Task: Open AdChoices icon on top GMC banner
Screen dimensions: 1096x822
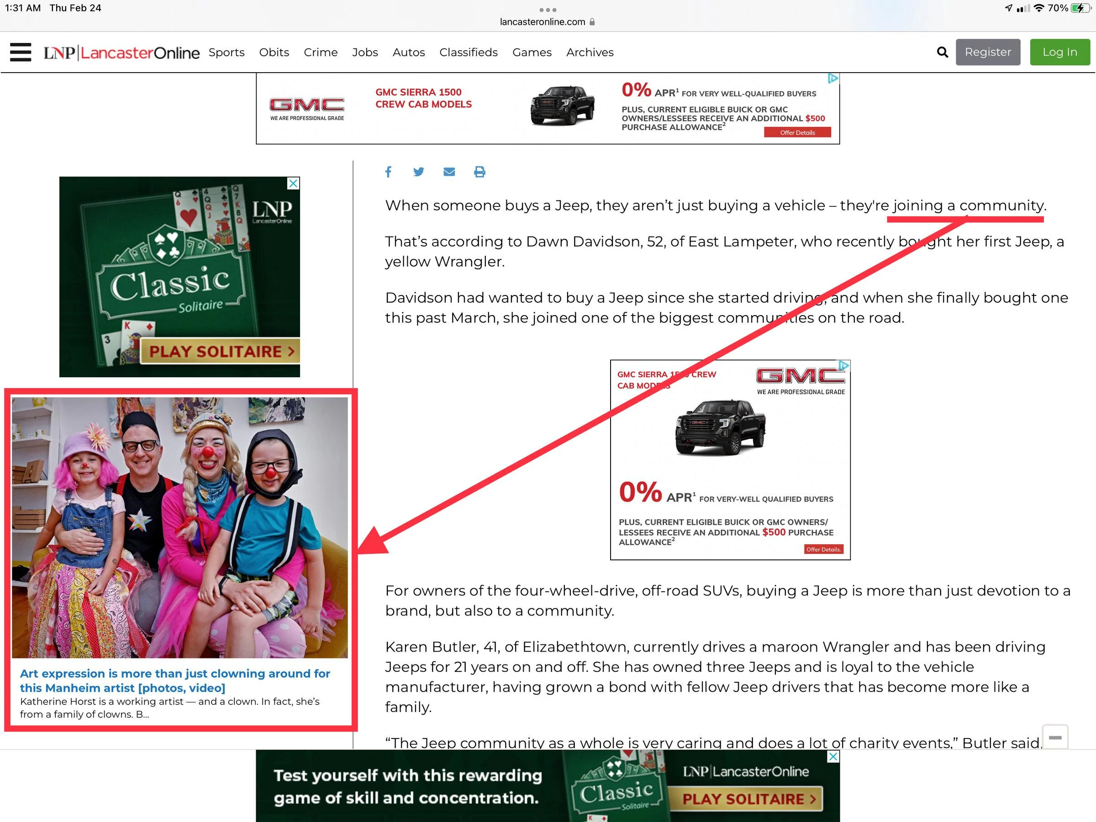Action: click(x=833, y=79)
